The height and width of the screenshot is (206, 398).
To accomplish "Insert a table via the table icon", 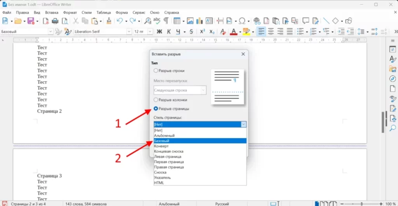I will [x=177, y=21].
